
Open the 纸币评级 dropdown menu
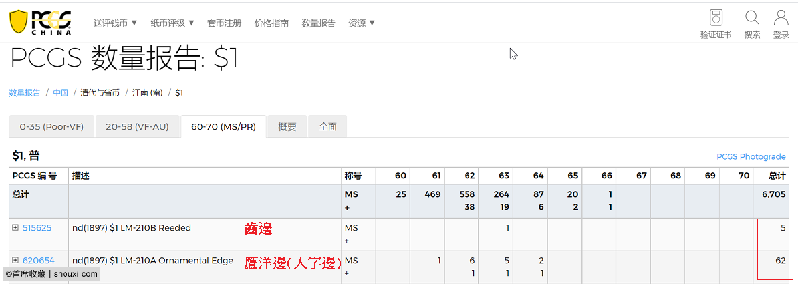(172, 23)
